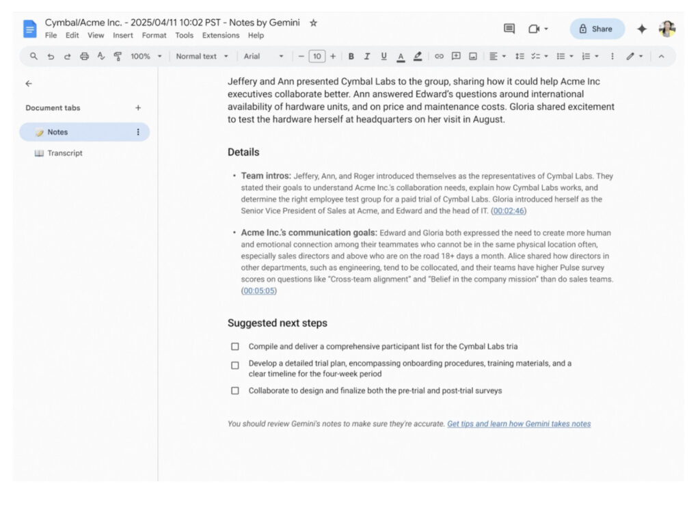Click the Suggested next steps heading
This screenshot has height=512, width=700.
pos(278,323)
